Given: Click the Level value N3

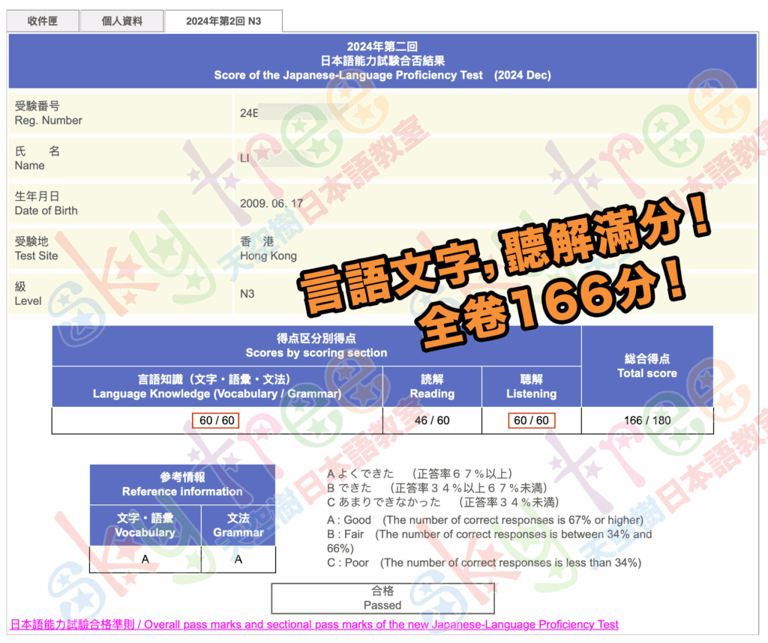Looking at the screenshot, I should [247, 293].
